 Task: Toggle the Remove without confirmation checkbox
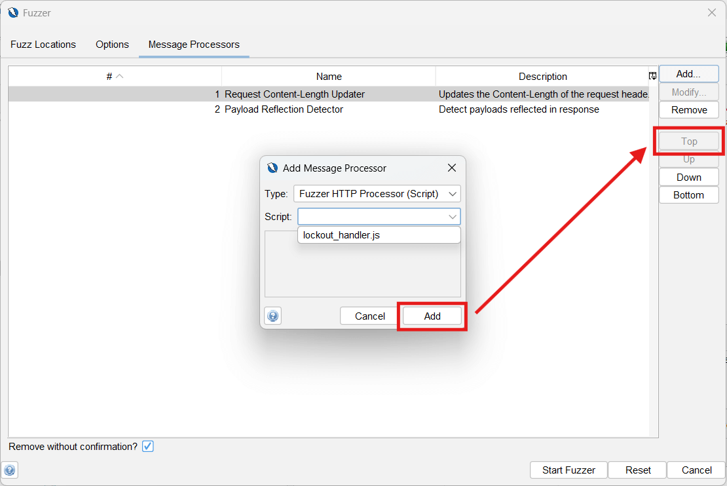coord(147,446)
